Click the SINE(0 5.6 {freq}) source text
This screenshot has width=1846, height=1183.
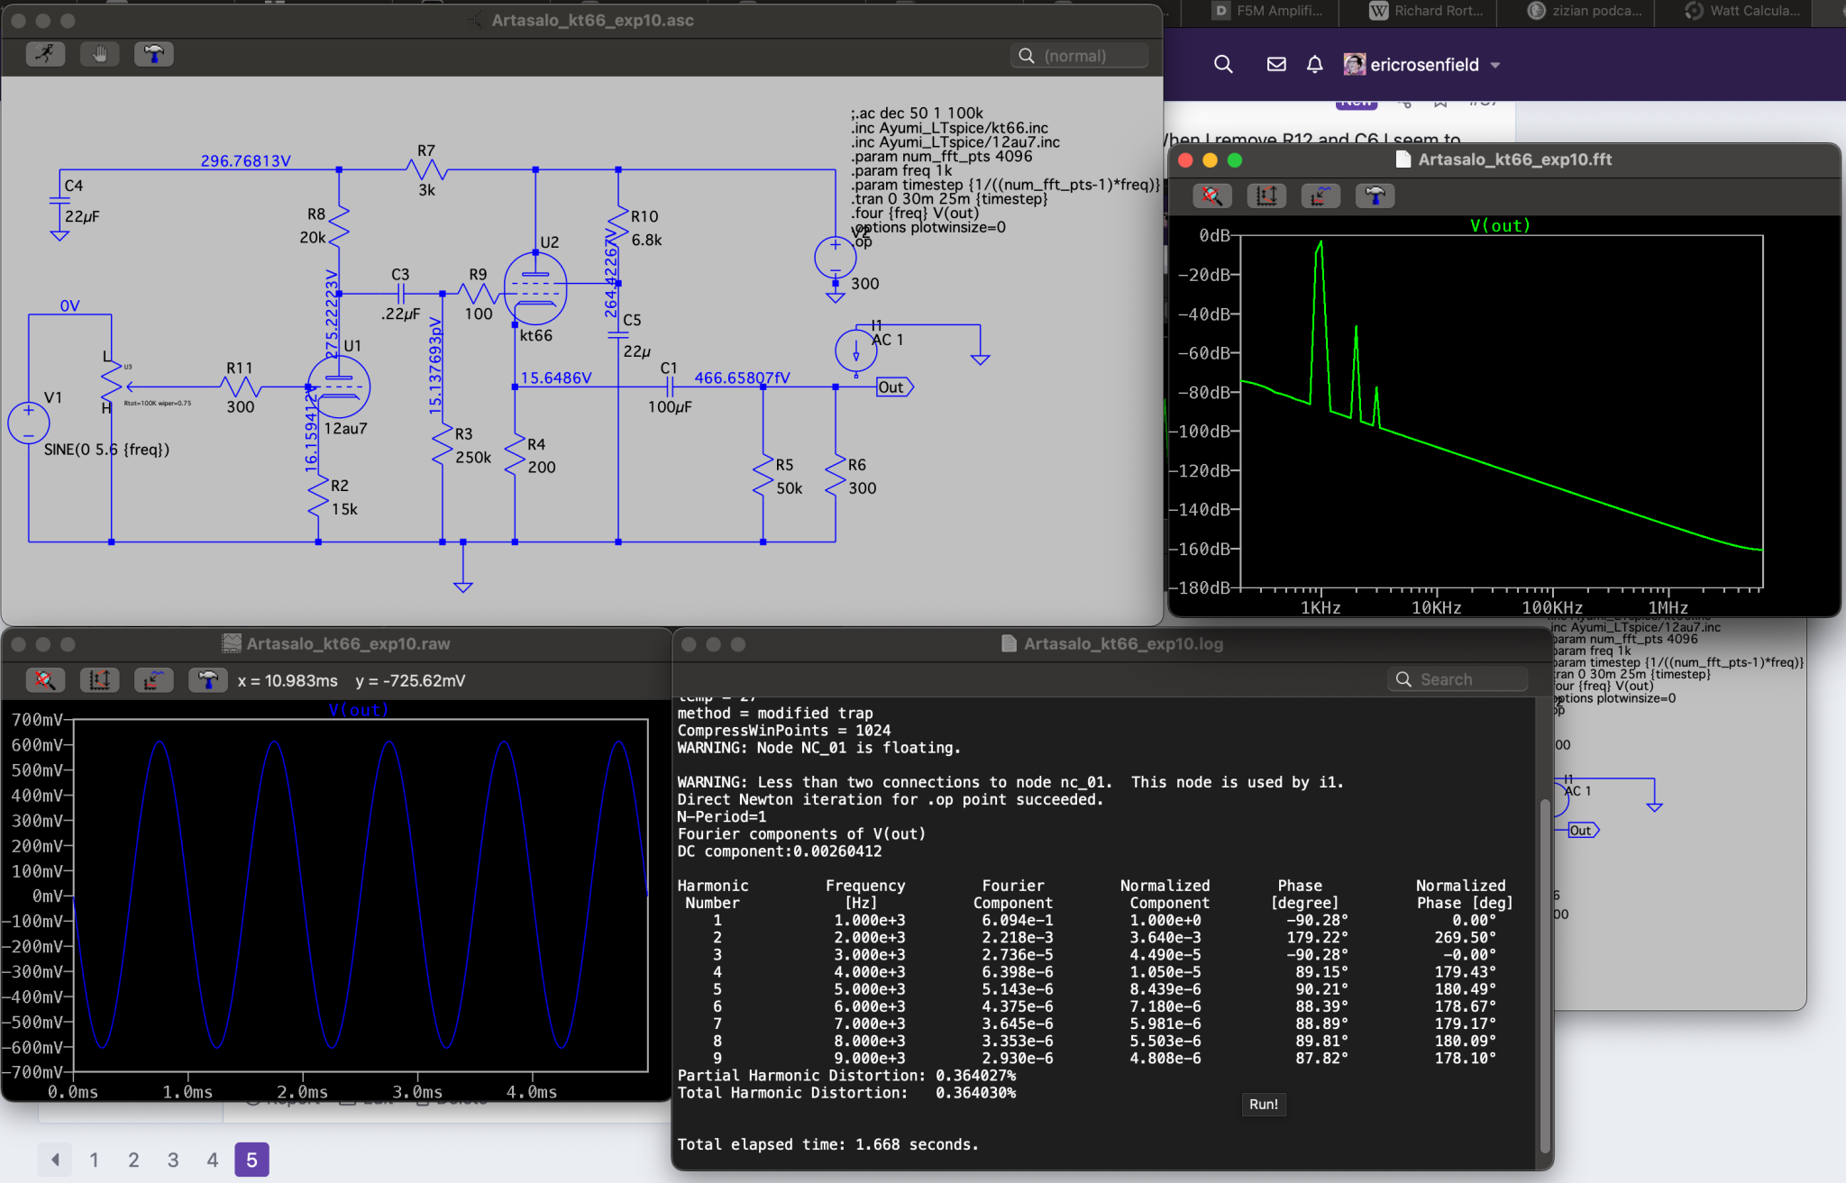106,450
